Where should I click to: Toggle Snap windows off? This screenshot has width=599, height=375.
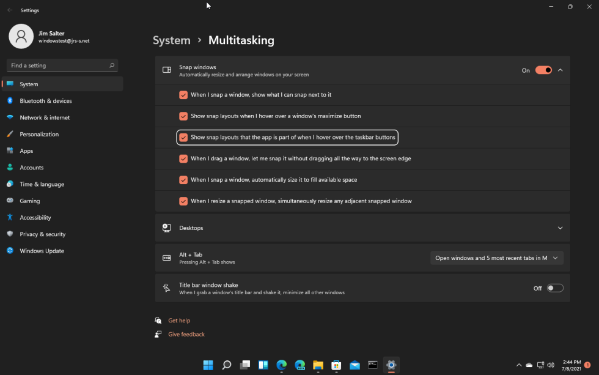(x=543, y=70)
